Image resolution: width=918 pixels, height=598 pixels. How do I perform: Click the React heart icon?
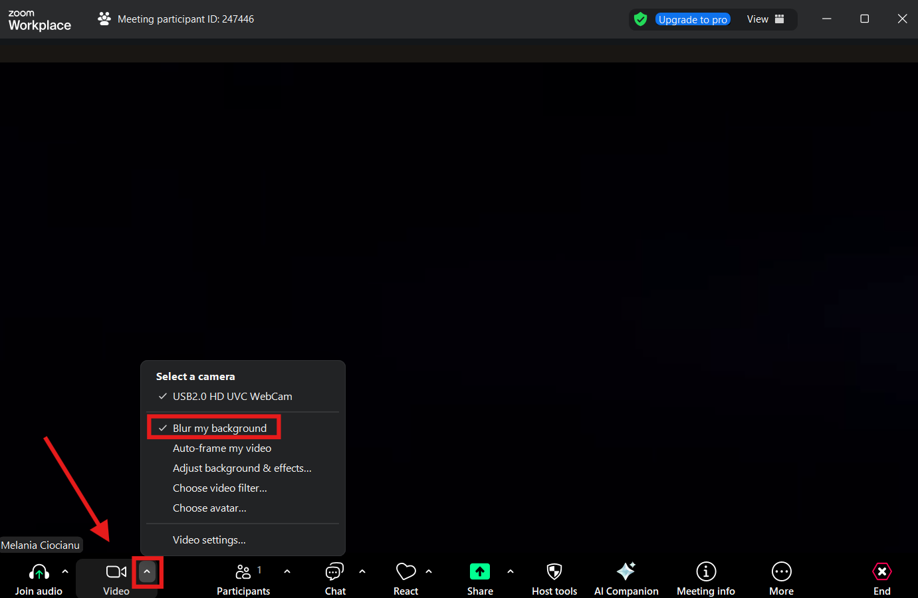click(405, 572)
